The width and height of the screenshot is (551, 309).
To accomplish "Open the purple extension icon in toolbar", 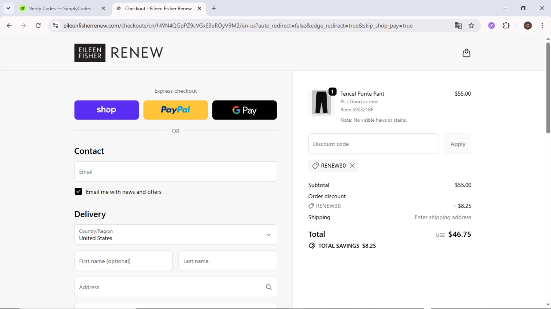I will click(491, 26).
